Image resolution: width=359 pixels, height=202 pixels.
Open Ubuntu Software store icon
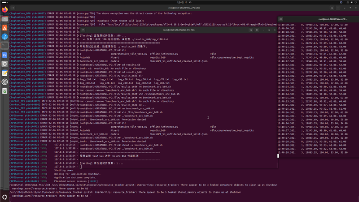[4, 28]
